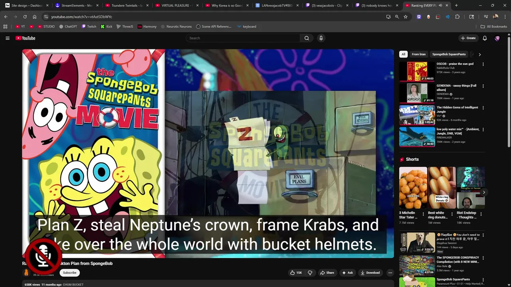Open a new browser tab
511x287 pixels.
pyautogui.click(x=456, y=6)
